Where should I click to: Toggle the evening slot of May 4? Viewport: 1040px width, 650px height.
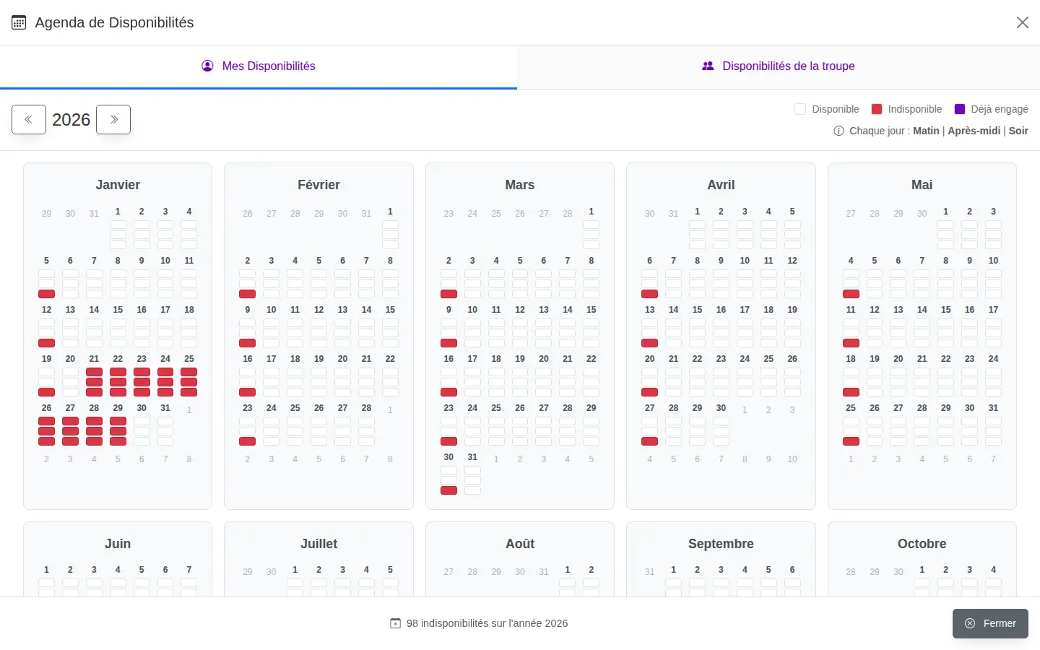(851, 294)
